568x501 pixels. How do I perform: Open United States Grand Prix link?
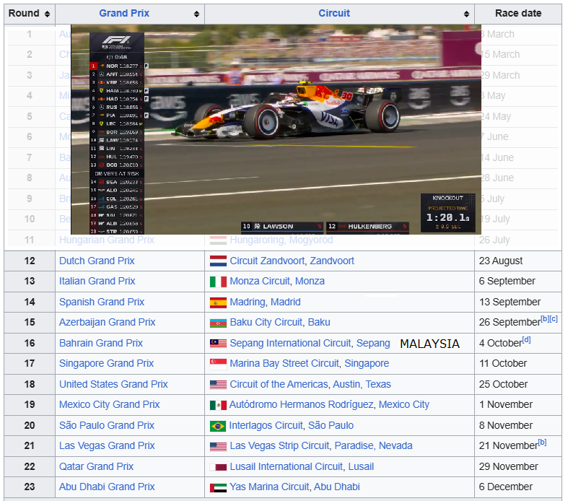coord(113,384)
